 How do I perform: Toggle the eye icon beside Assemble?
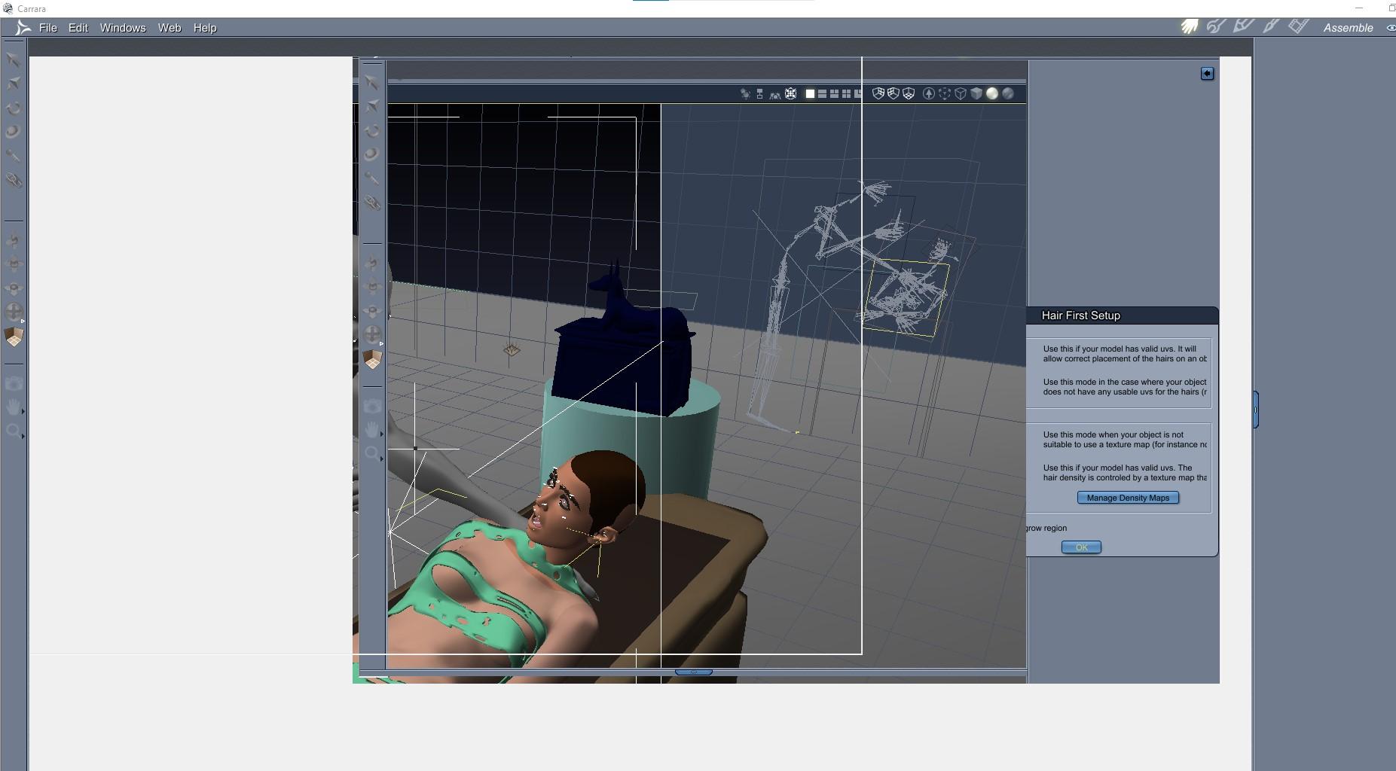pyautogui.click(x=1390, y=28)
